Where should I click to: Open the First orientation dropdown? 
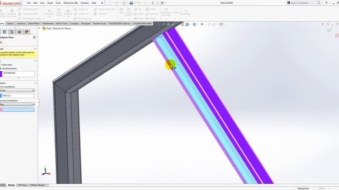tap(17, 90)
